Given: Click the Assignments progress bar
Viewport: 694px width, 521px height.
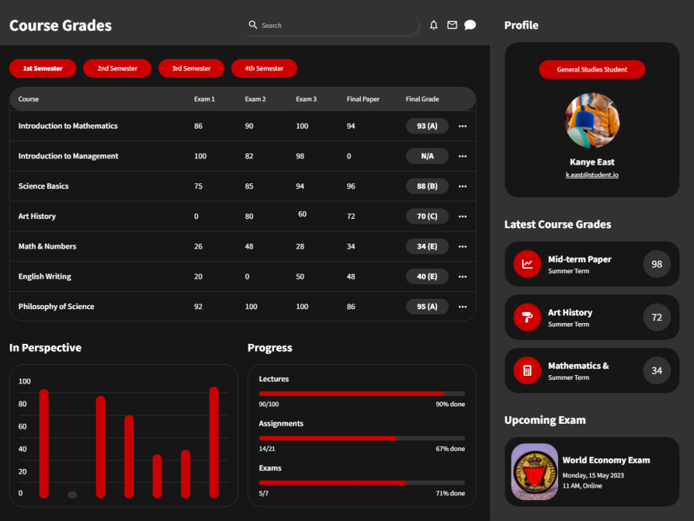Looking at the screenshot, I should coord(362,438).
